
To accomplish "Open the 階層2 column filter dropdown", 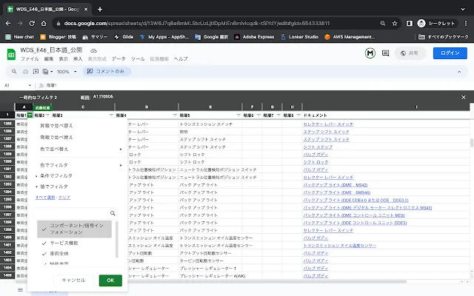I will click(x=47, y=115).
